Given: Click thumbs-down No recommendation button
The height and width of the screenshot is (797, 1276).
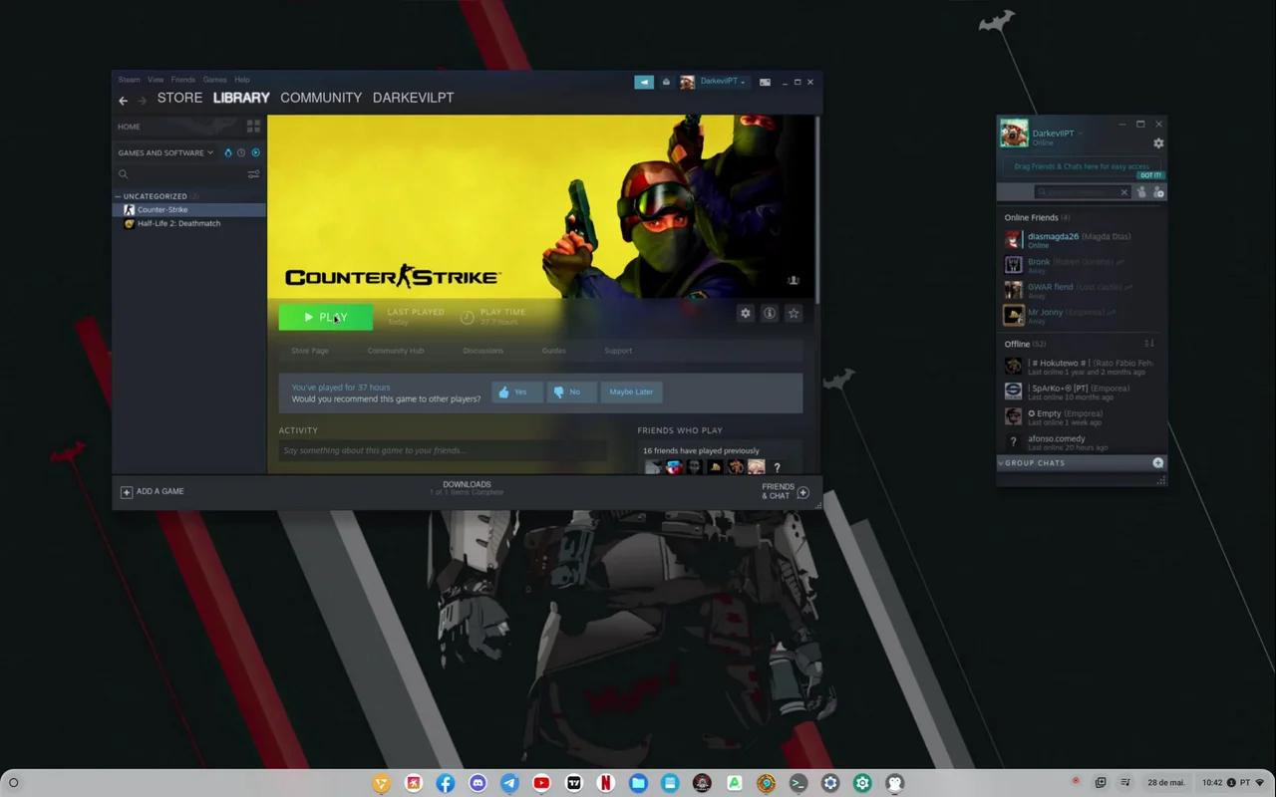Looking at the screenshot, I should pyautogui.click(x=570, y=392).
